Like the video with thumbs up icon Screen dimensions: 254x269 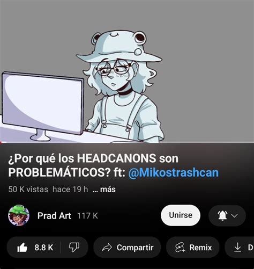pos(23,248)
